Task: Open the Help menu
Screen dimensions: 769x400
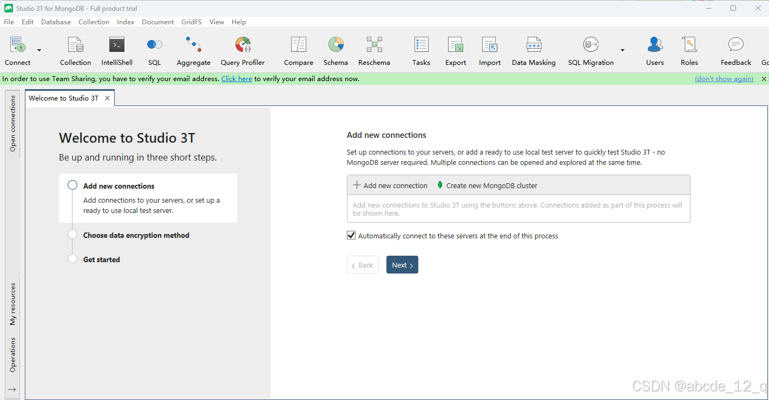Action: pos(239,22)
